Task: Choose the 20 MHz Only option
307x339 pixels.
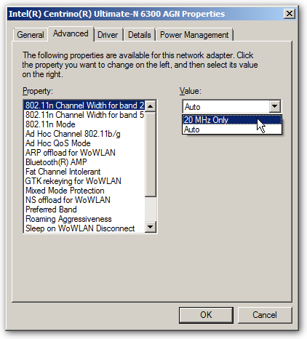Action: click(232, 120)
